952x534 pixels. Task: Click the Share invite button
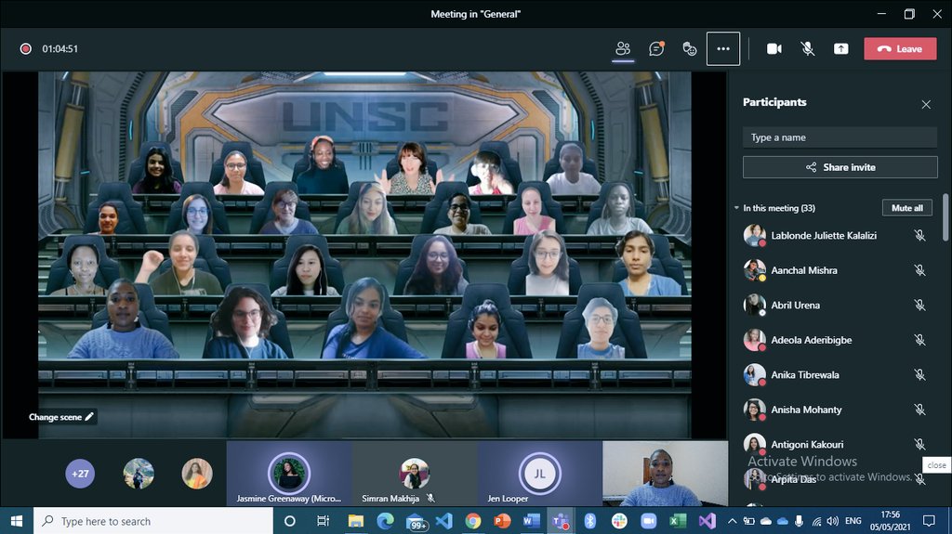[x=840, y=167]
